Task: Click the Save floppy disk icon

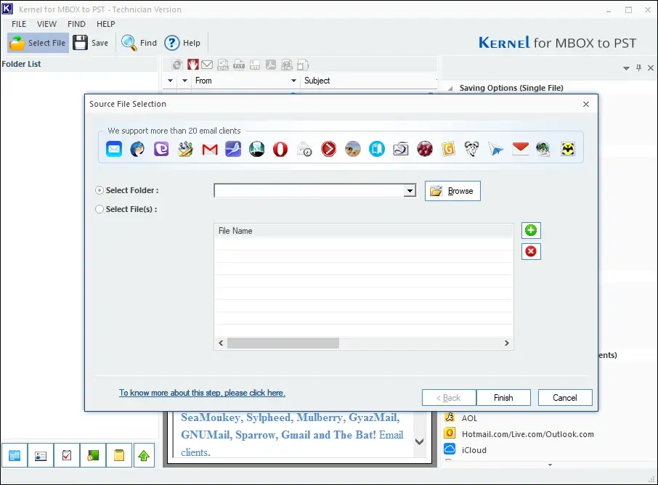Action: coord(80,43)
